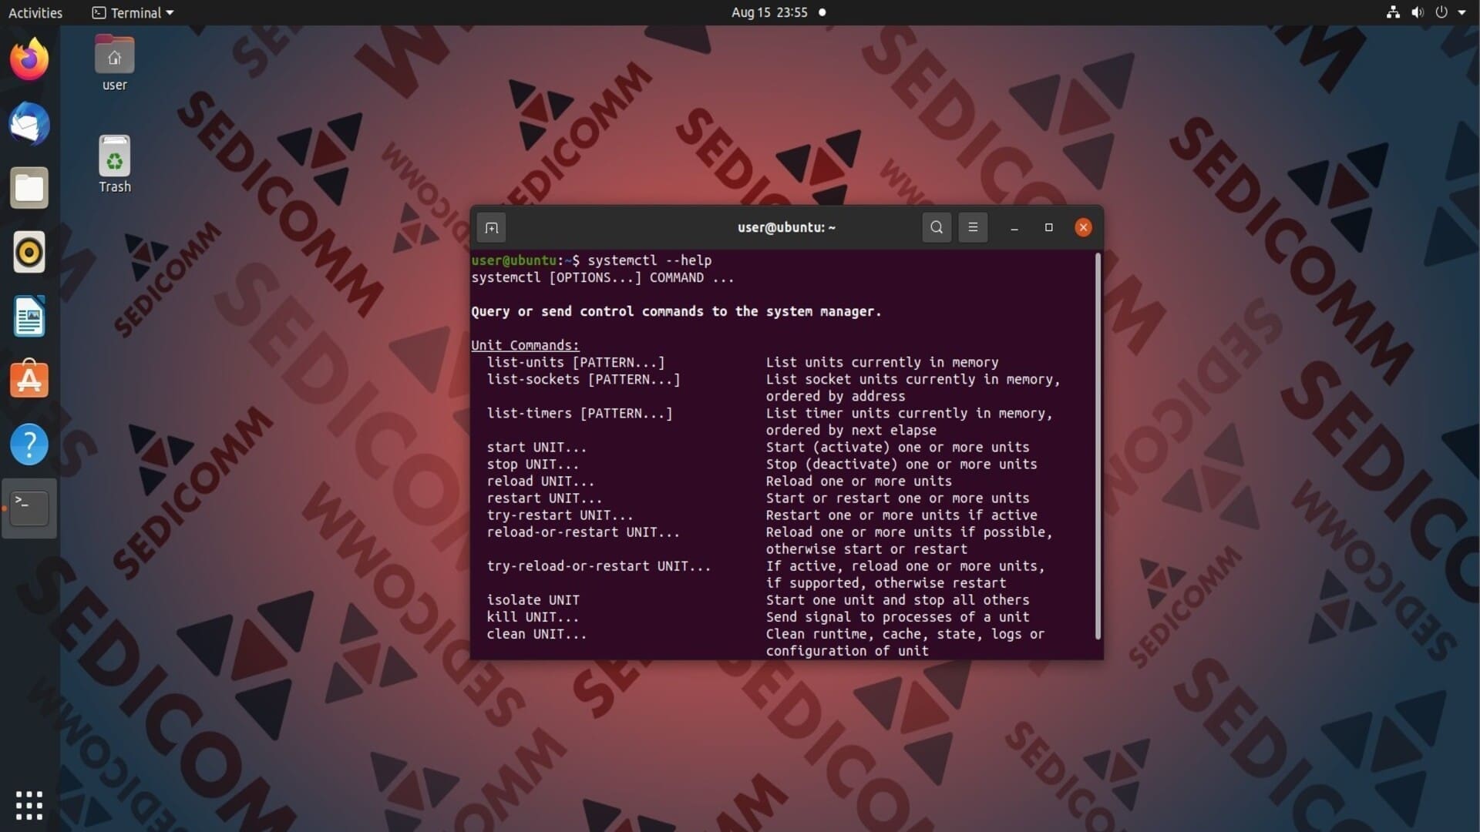1480x832 pixels.
Task: Open Firefox from the dock
Action: 29,59
